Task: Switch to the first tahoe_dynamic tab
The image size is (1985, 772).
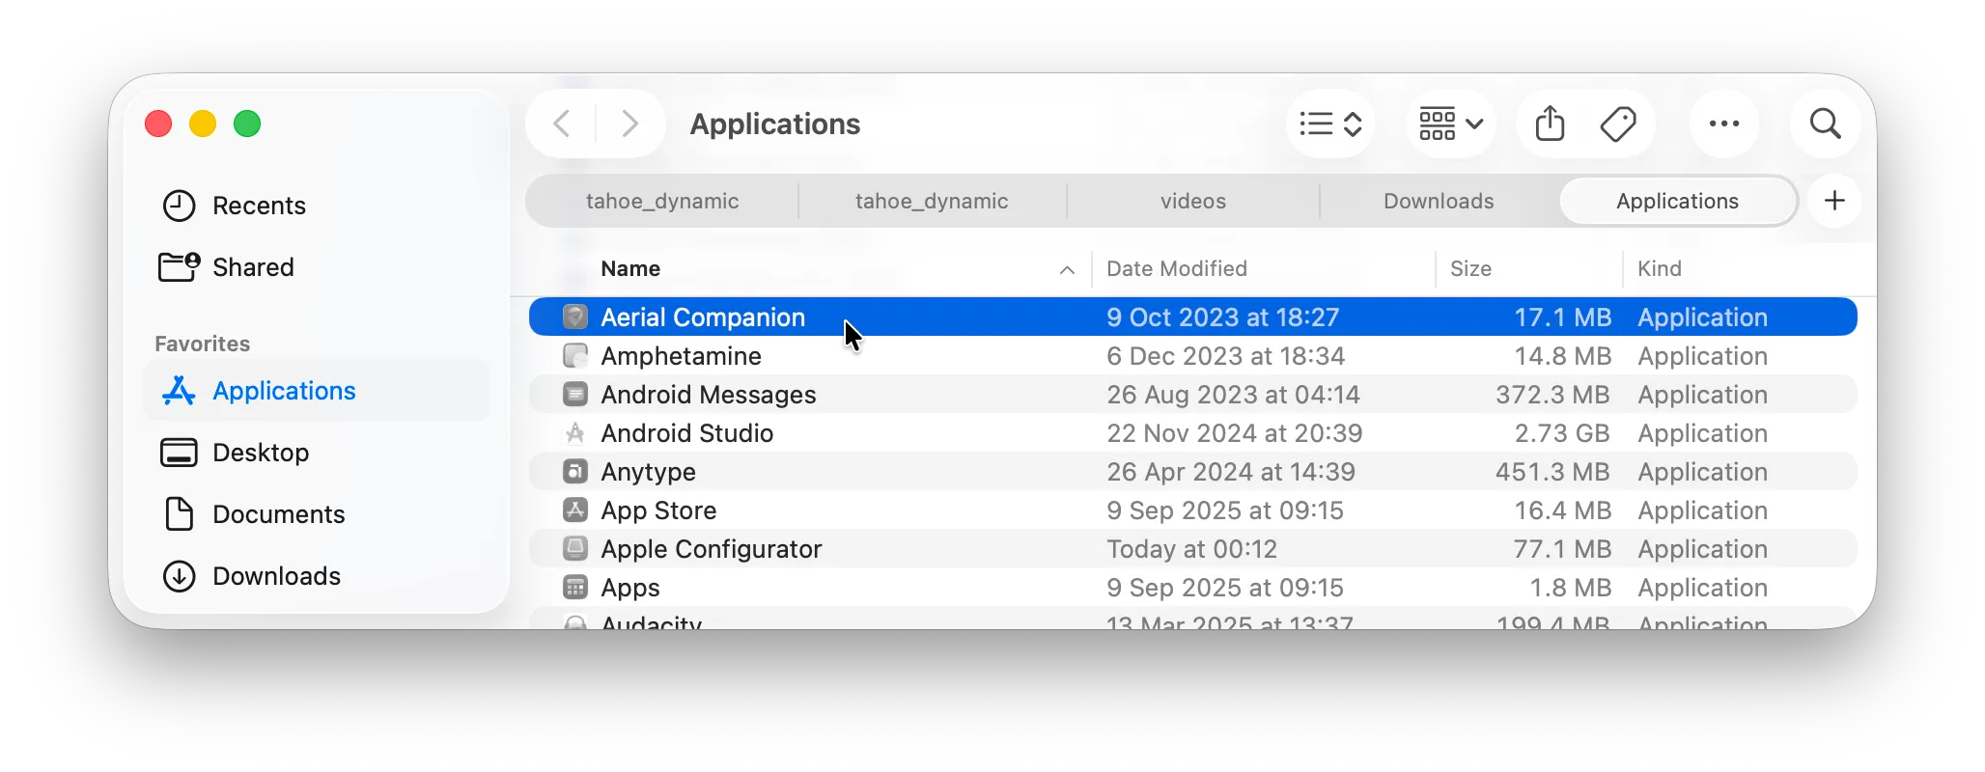Action: pos(662,201)
